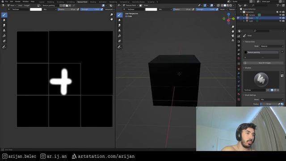The image size is (286, 161).
Task: Expand the Camera item in outliner
Action: click(x=244, y=15)
